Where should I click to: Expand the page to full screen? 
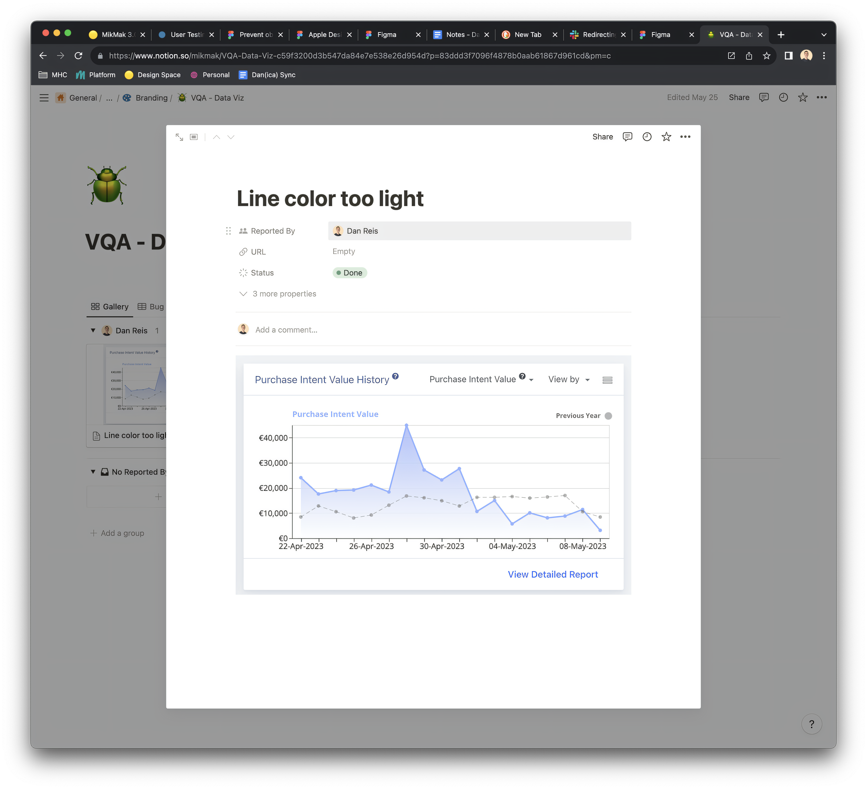[179, 137]
